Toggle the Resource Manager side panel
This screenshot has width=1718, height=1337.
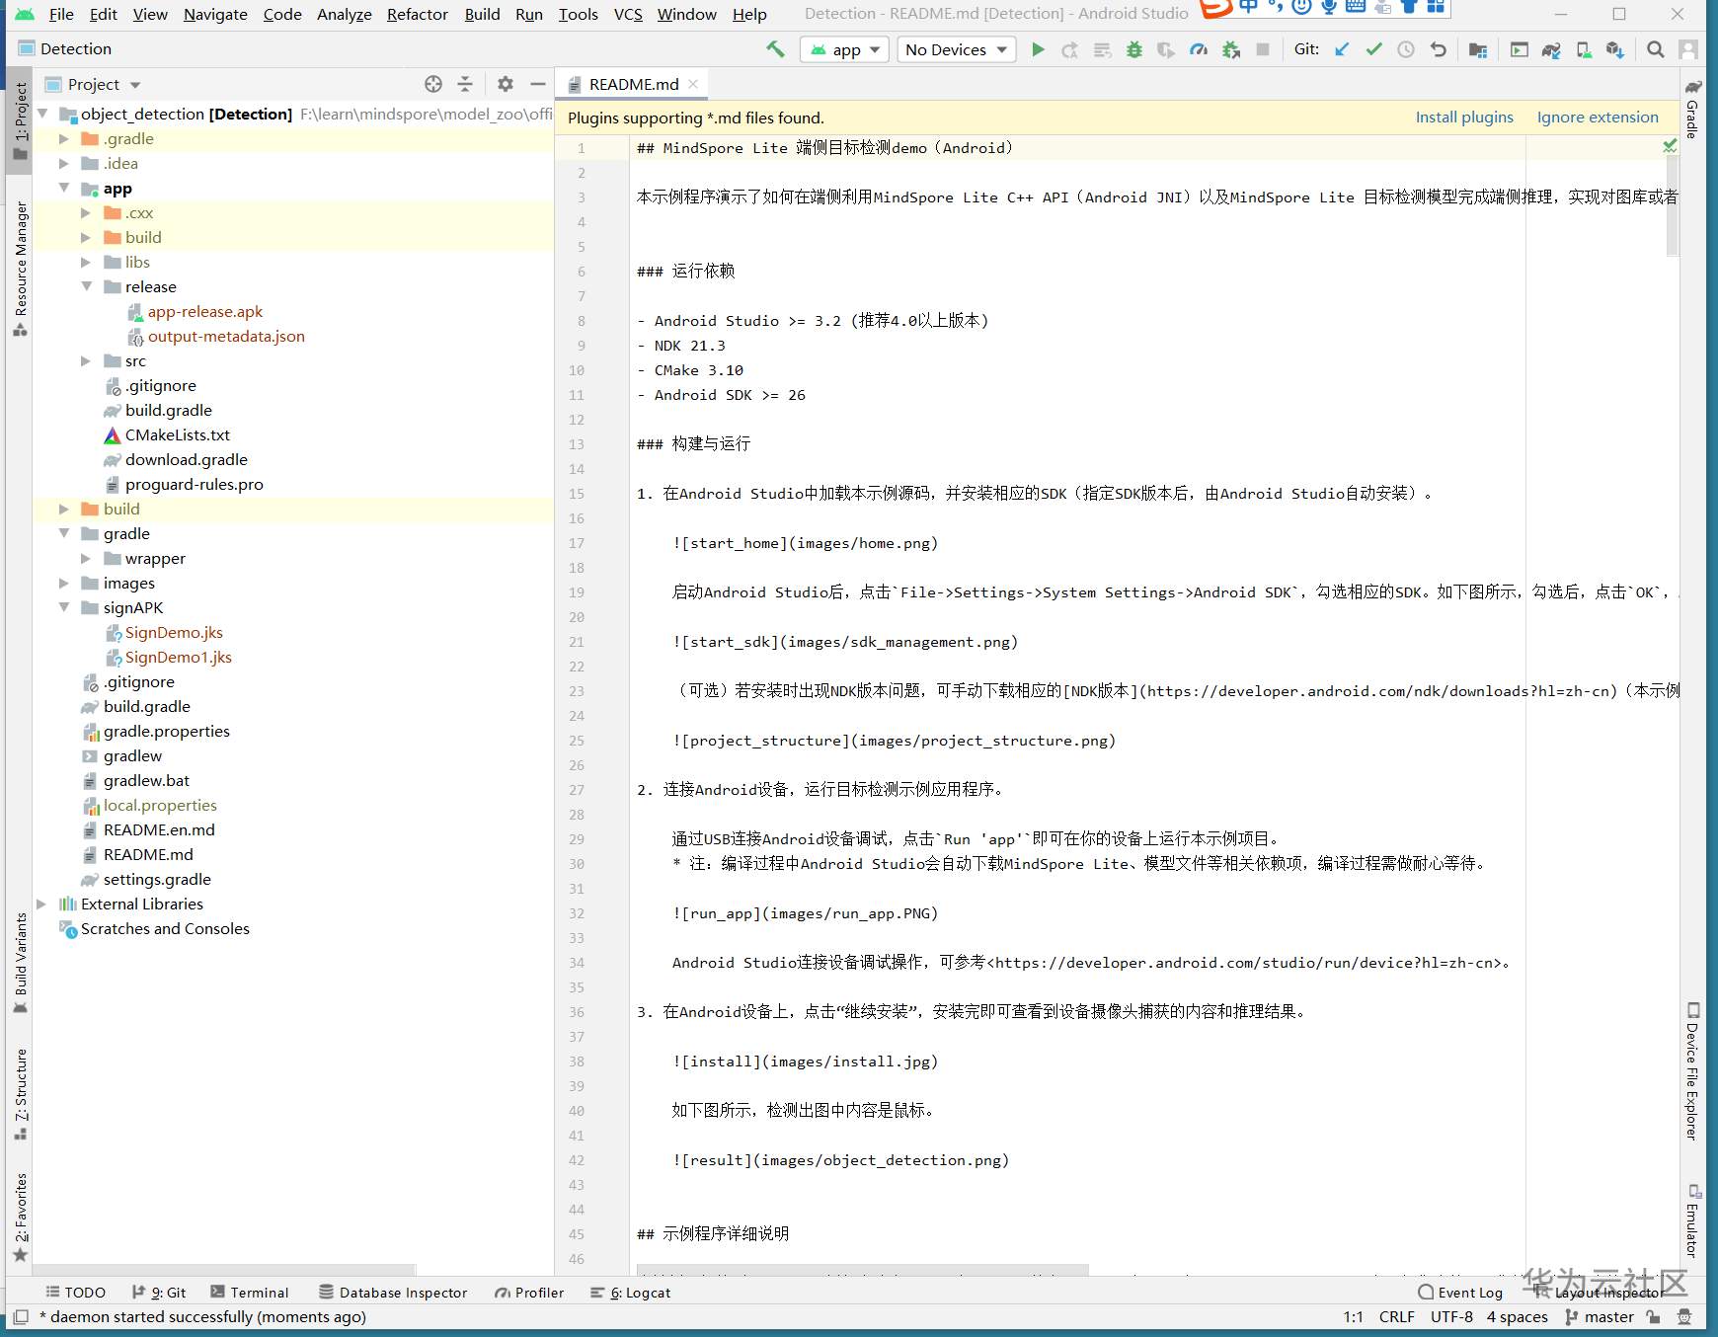tap(21, 269)
